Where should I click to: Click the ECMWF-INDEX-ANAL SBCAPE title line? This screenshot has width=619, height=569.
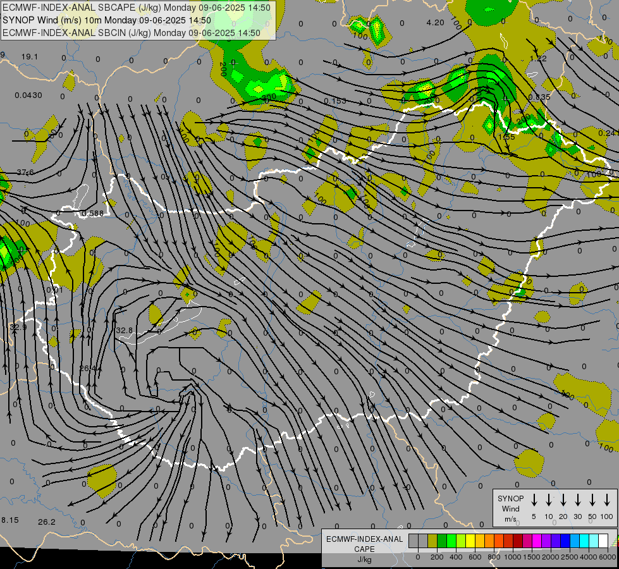pyautogui.click(x=137, y=8)
